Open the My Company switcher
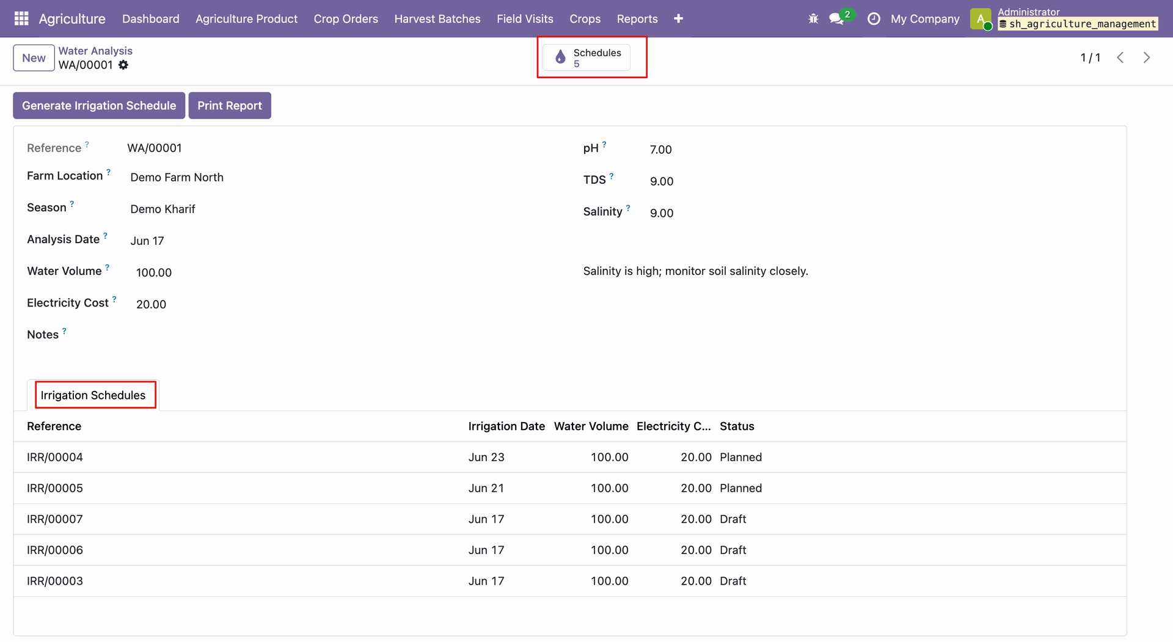Image resolution: width=1173 pixels, height=642 pixels. pos(925,19)
